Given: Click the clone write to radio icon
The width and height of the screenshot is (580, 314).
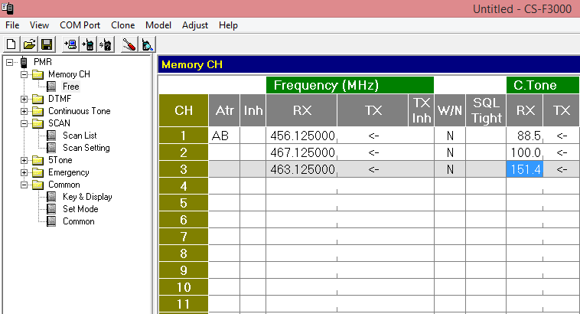Looking at the screenshot, I should [88, 44].
